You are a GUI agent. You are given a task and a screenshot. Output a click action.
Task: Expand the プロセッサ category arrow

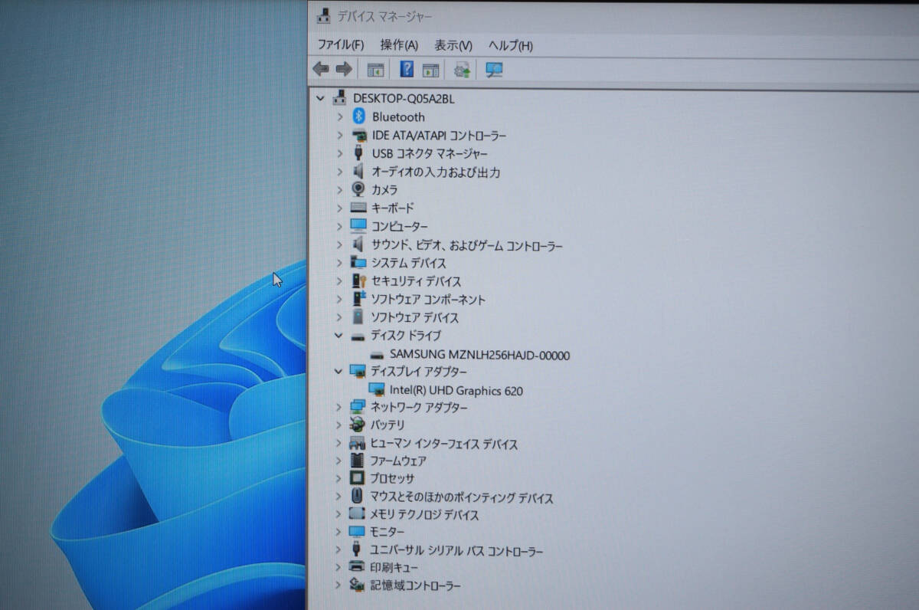[x=339, y=478]
